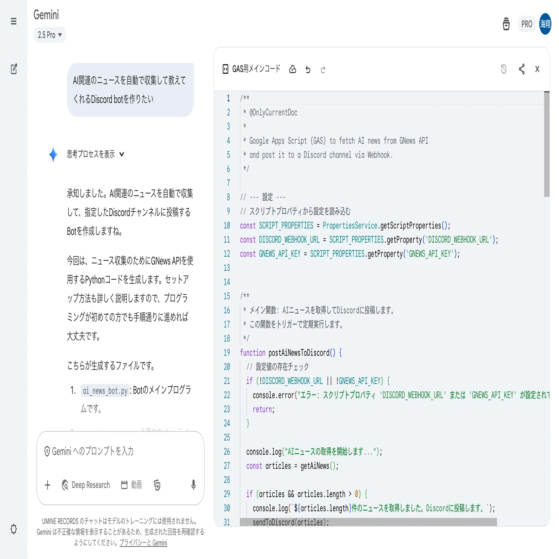Start a new chat with pencil icon
The image size is (559, 559).
pos(14,69)
